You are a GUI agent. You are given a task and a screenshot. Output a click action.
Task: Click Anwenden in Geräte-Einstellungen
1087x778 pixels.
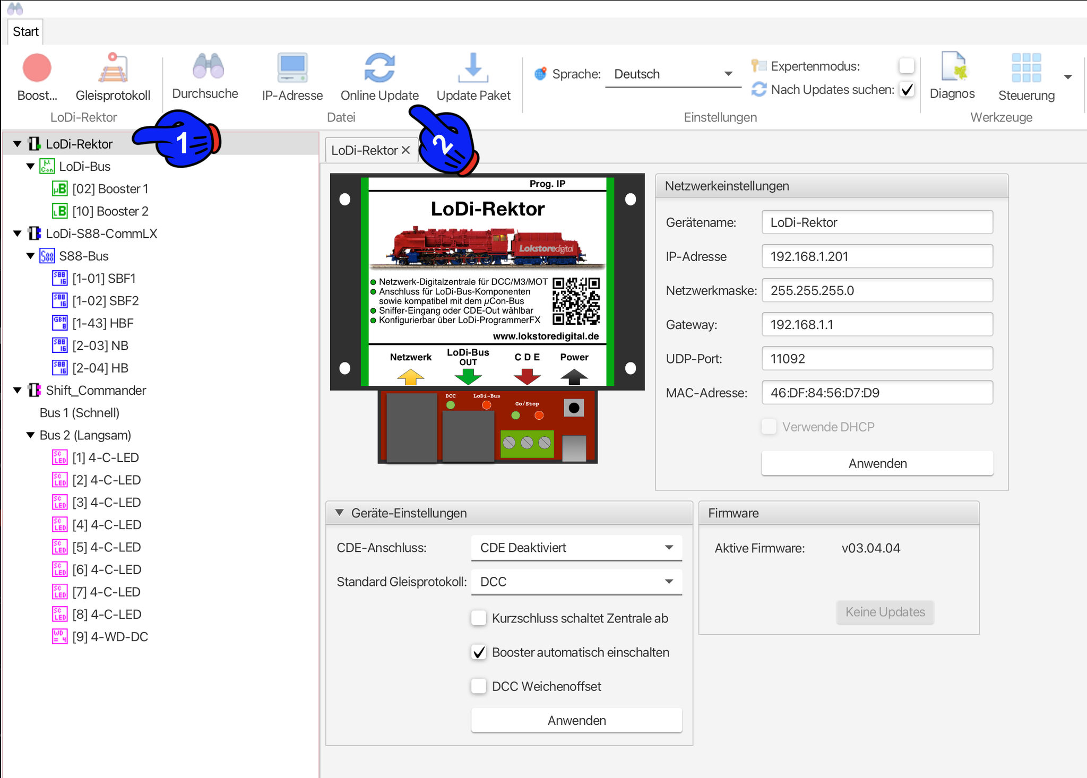coord(576,720)
